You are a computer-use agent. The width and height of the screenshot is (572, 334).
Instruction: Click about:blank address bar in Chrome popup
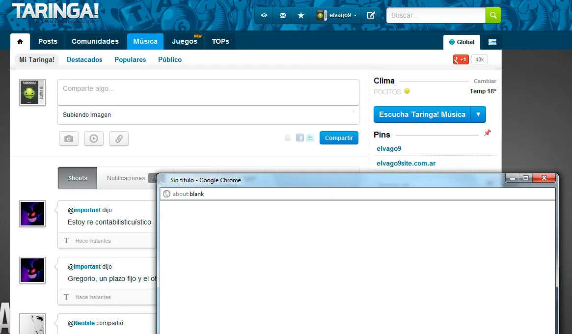[357, 194]
